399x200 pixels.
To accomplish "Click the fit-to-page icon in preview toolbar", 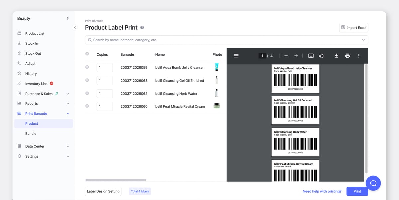I will coord(311,56).
